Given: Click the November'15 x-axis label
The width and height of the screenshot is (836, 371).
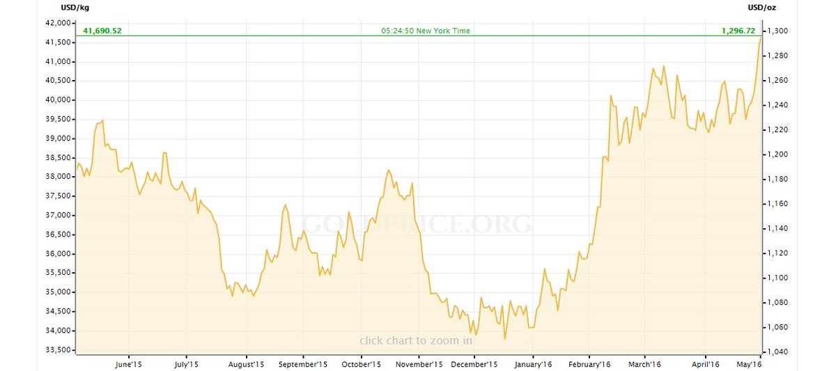Looking at the screenshot, I should 419,363.
